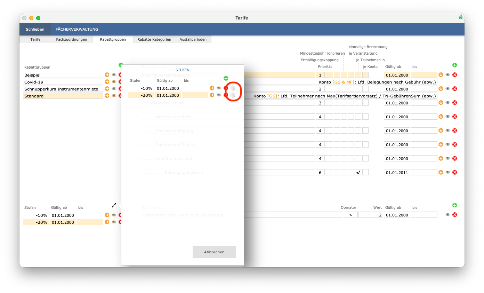The height and width of the screenshot is (293, 484).
Task: Click the green plus above the discount list
Action: coord(454,65)
